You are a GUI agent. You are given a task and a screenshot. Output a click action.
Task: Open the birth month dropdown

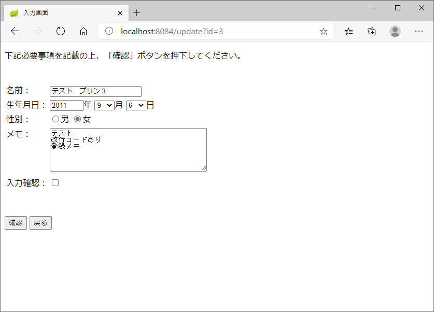click(x=104, y=105)
